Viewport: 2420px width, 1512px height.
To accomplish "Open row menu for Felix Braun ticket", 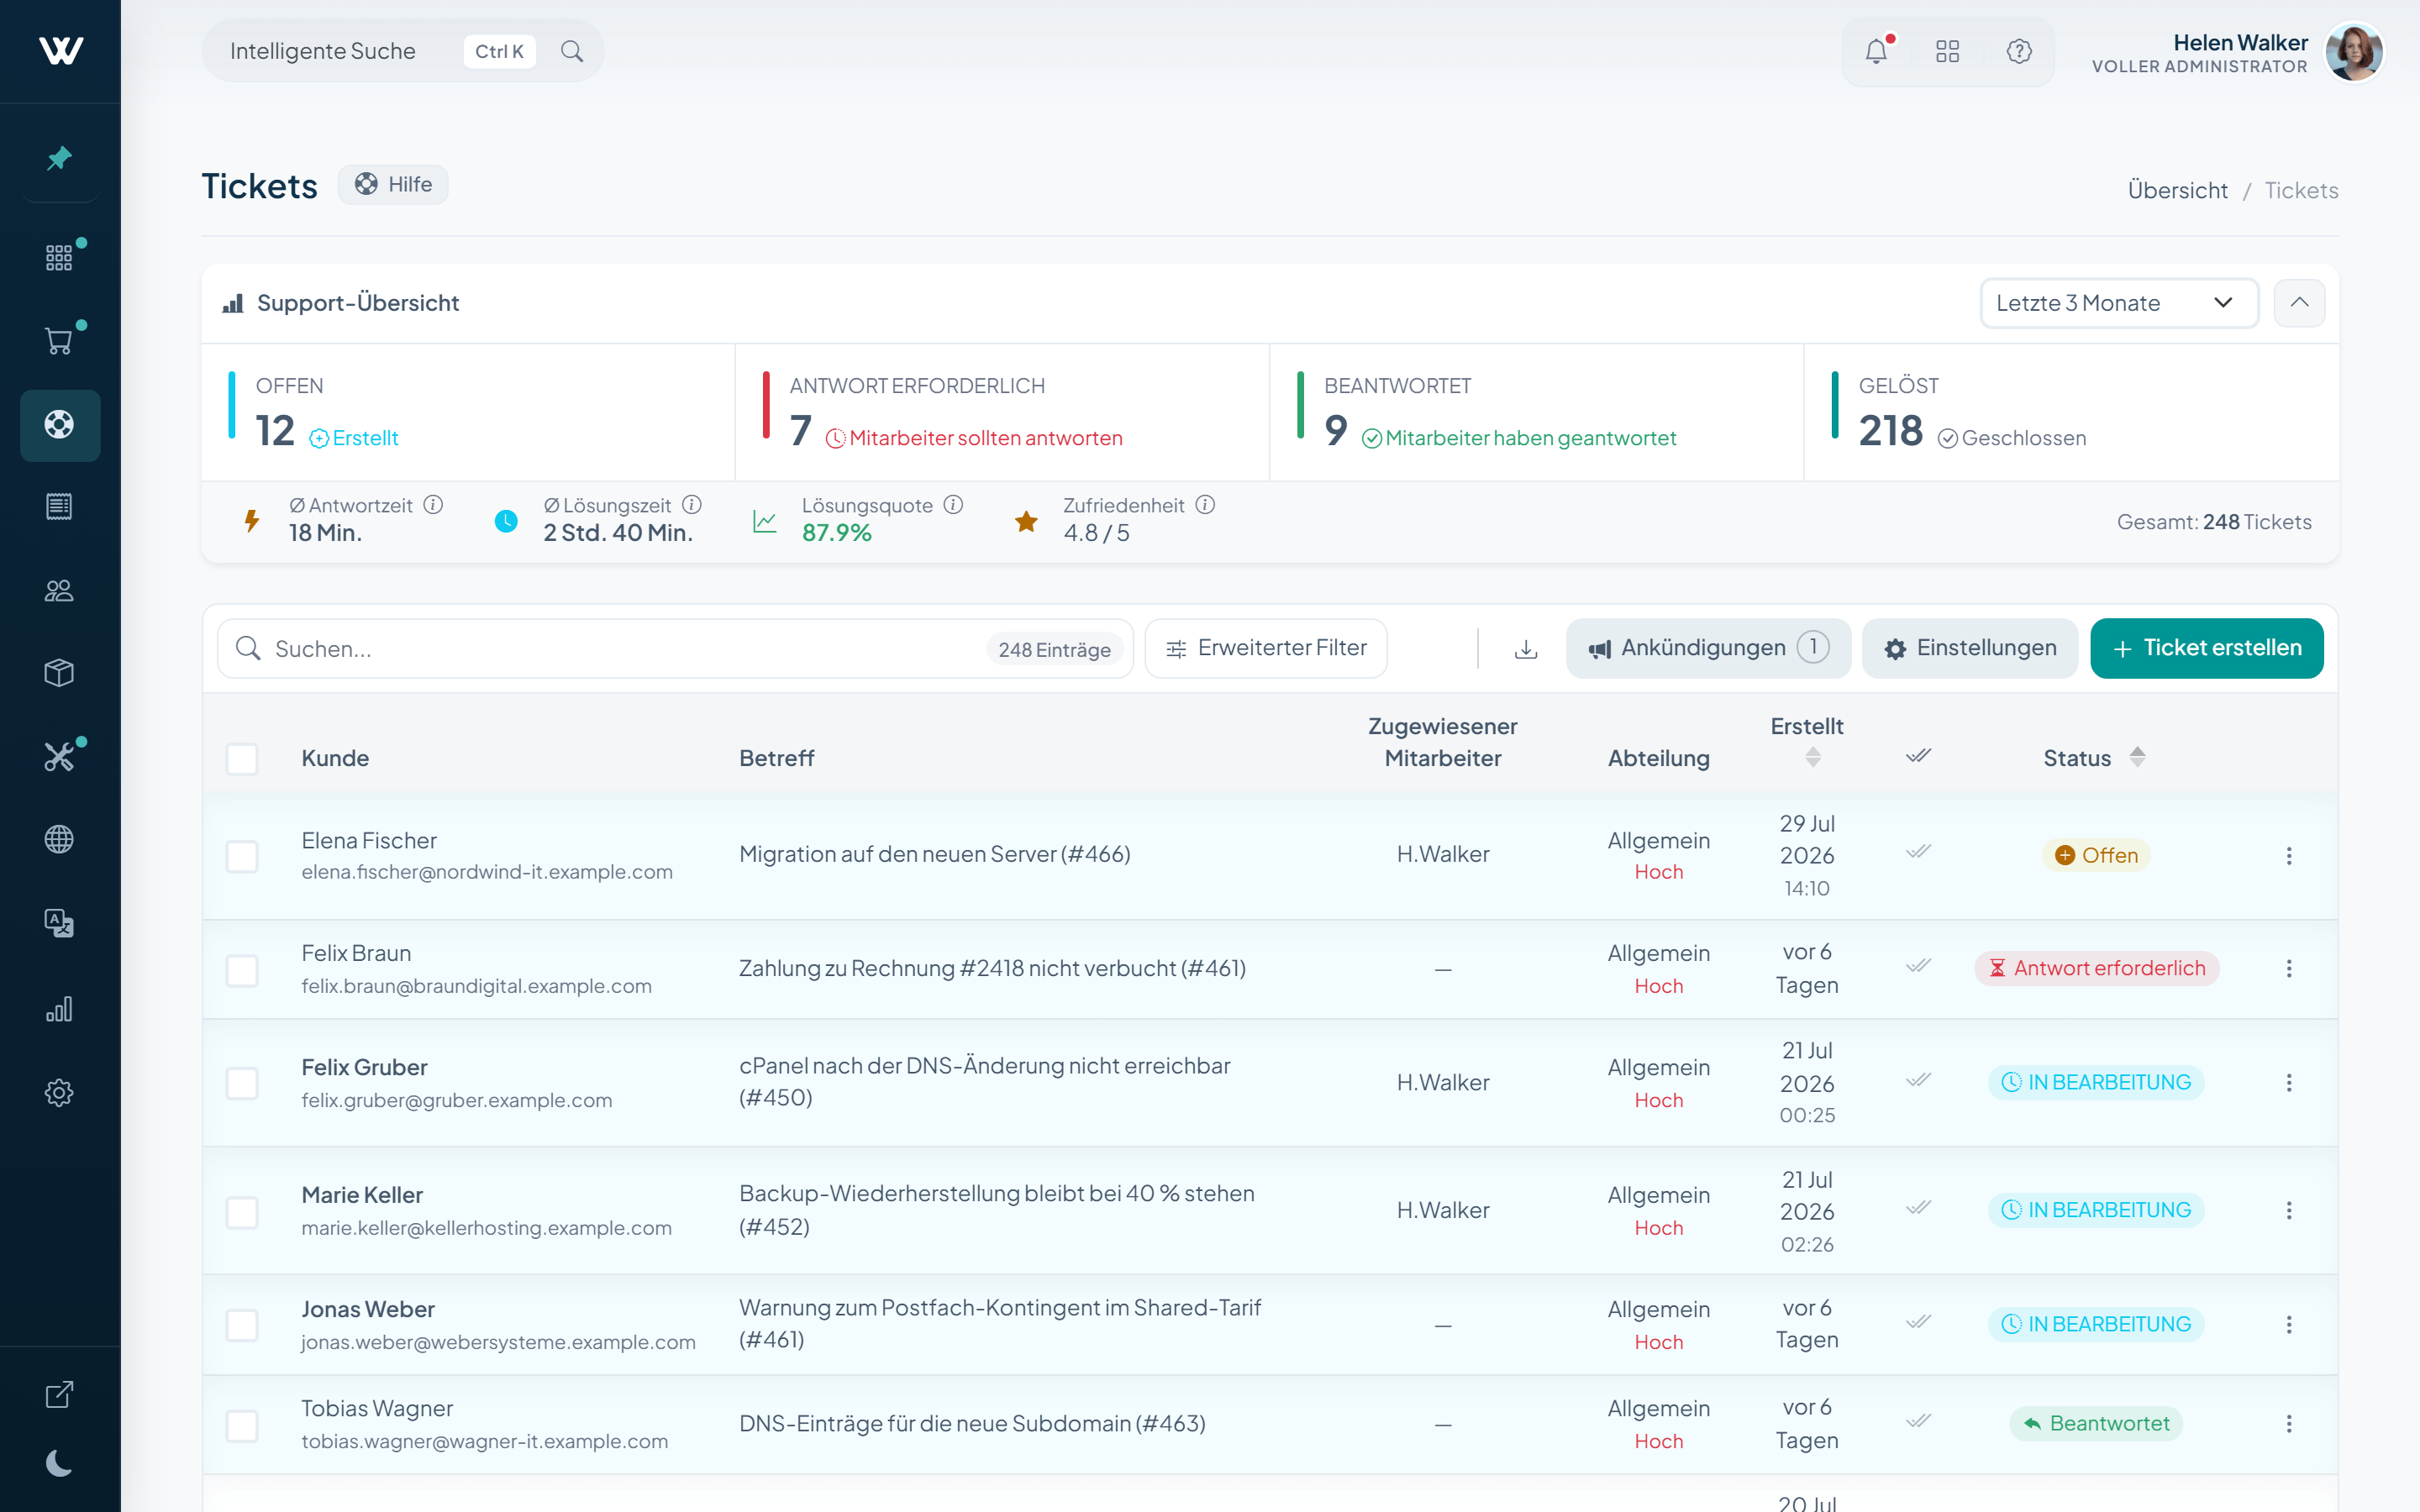I will click(2289, 969).
